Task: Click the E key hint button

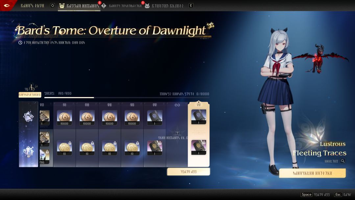Action: tap(191, 6)
